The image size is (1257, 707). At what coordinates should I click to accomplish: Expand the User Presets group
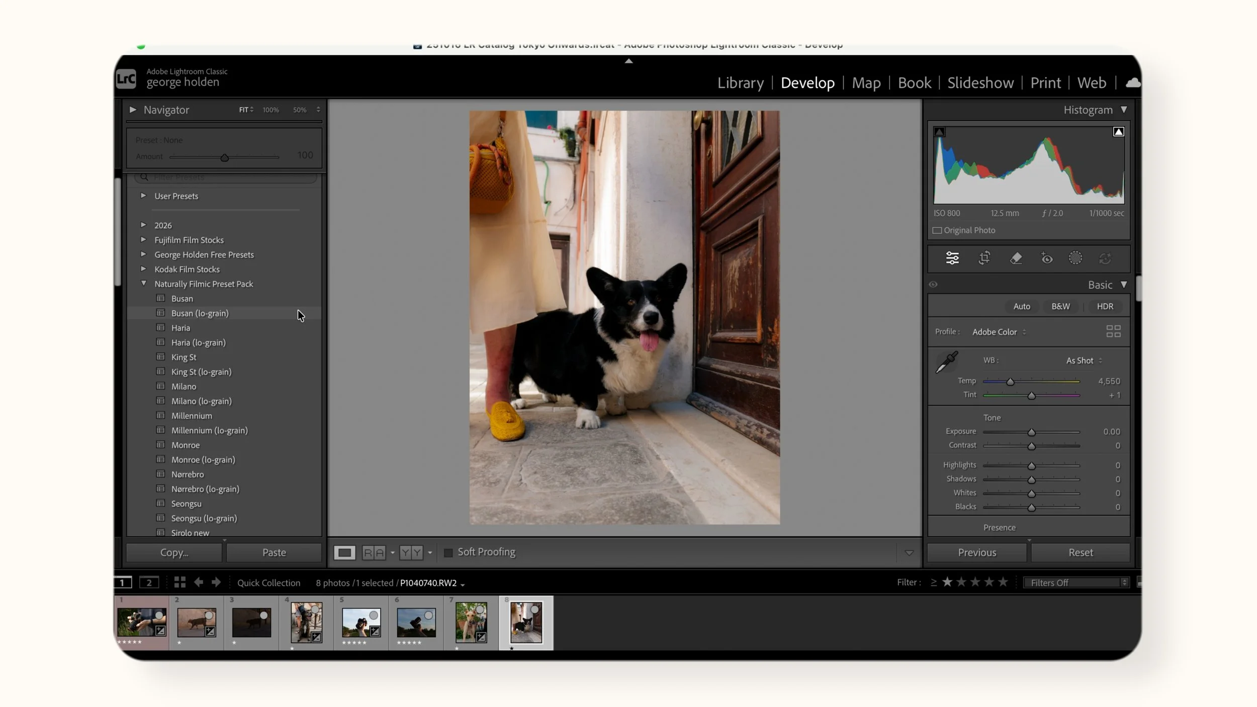(x=143, y=196)
